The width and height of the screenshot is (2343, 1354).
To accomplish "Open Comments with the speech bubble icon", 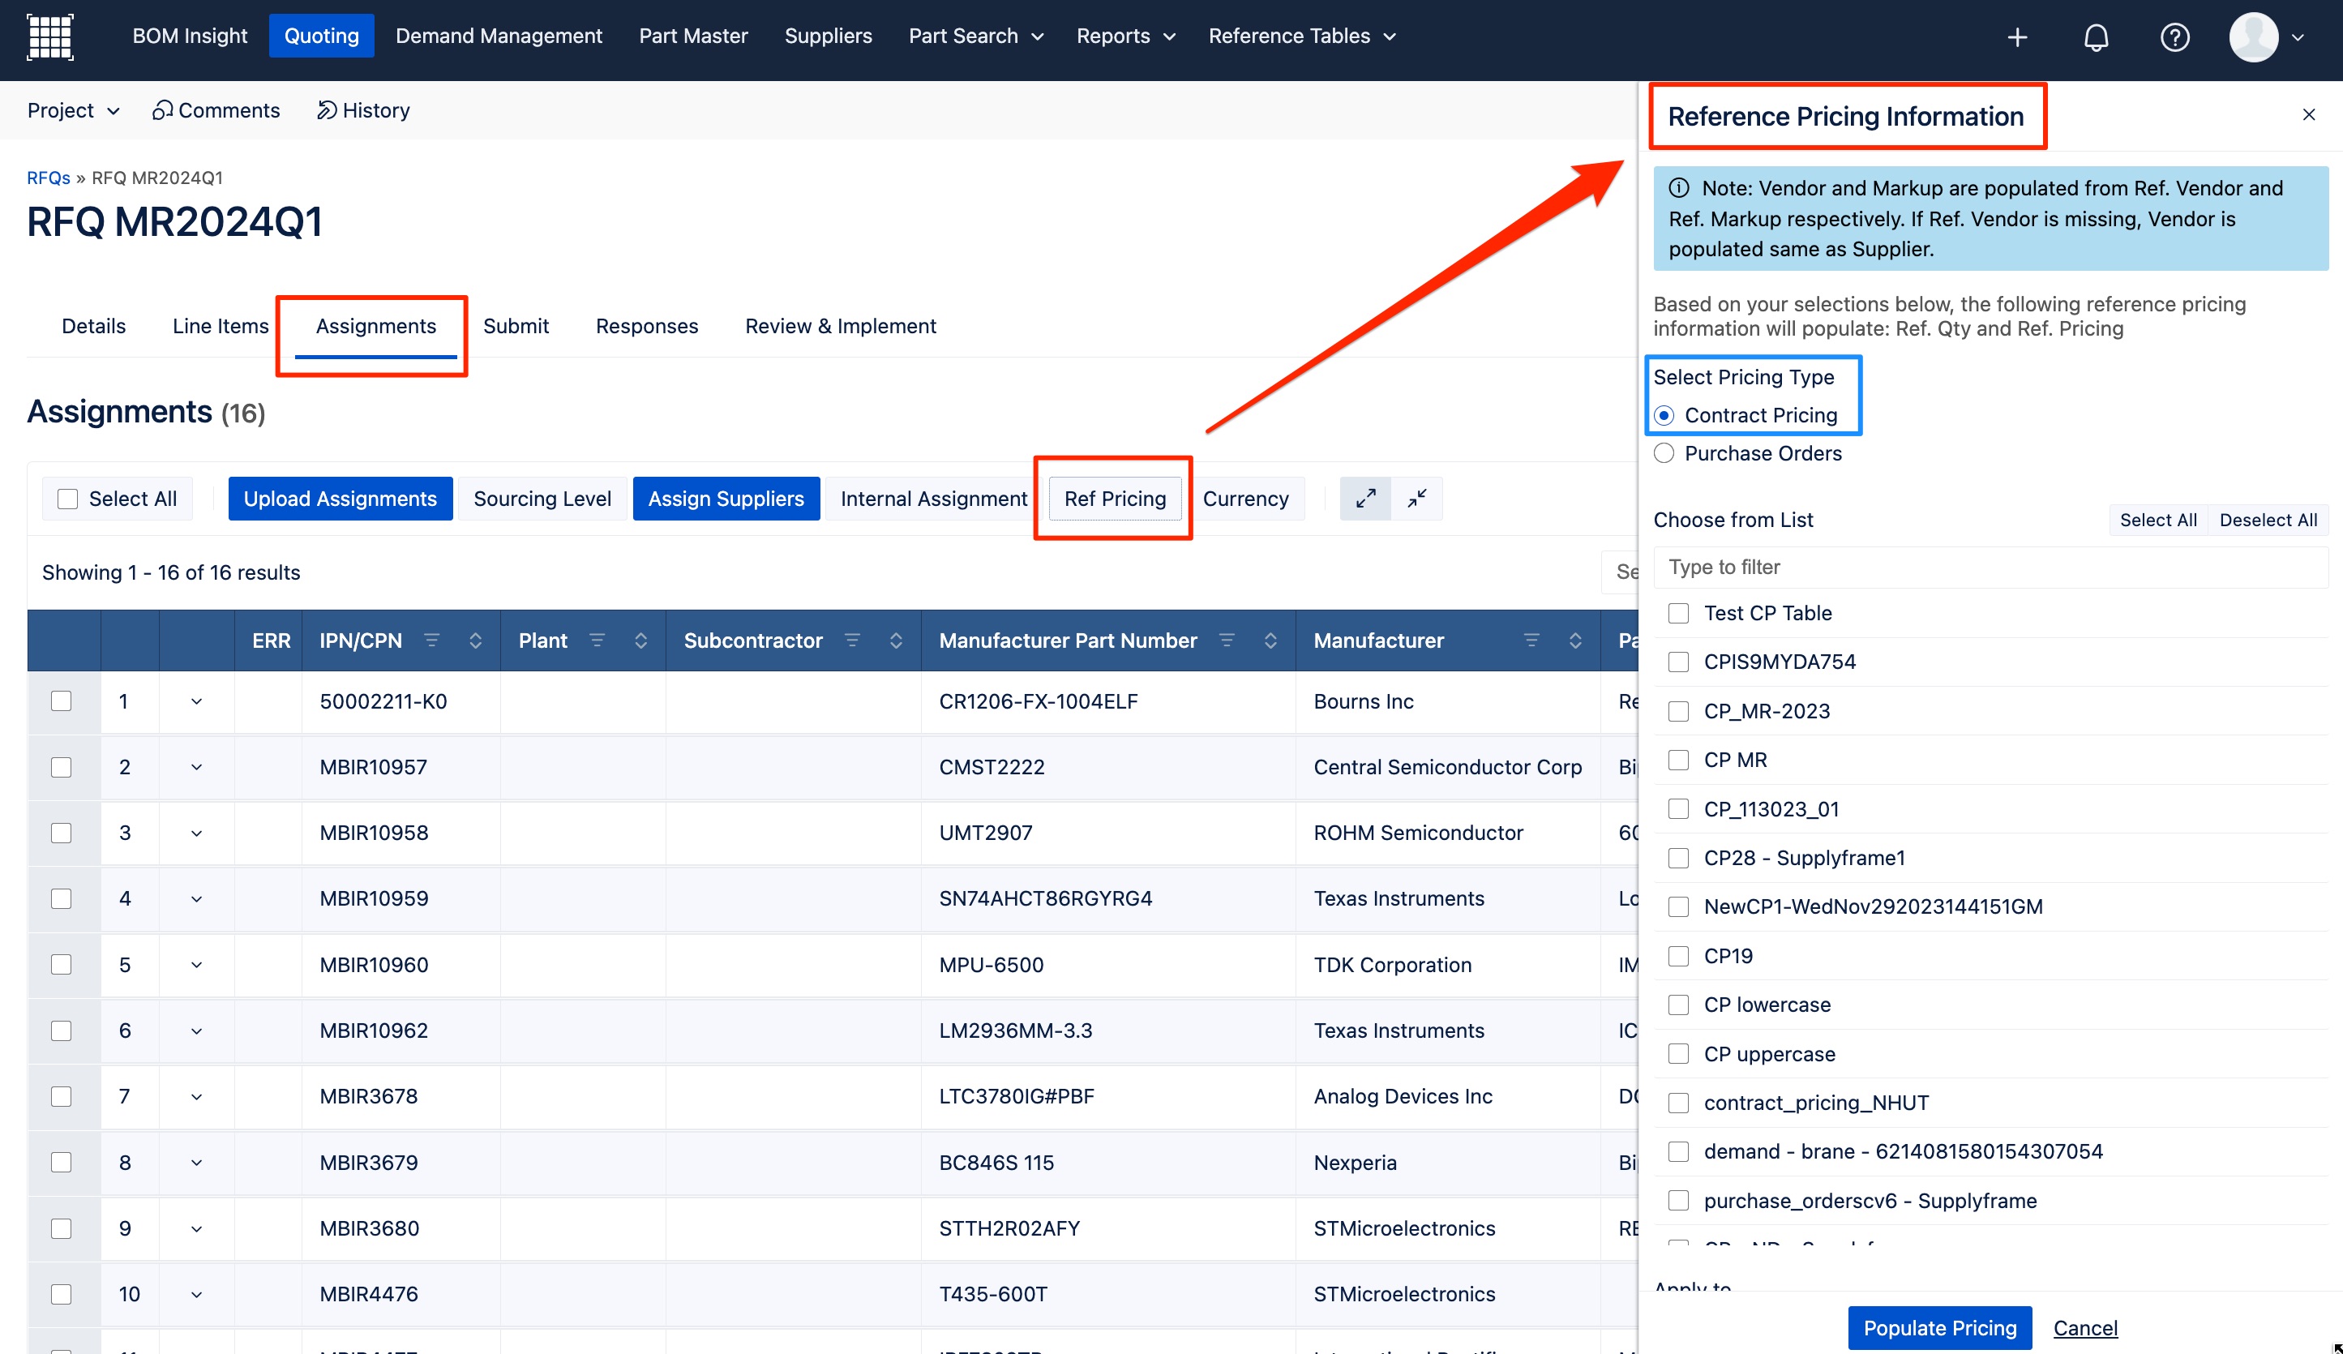I will click(x=216, y=109).
